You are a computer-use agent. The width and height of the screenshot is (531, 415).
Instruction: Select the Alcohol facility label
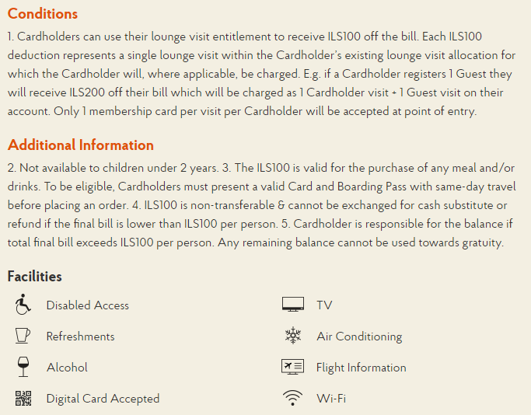[x=67, y=368]
